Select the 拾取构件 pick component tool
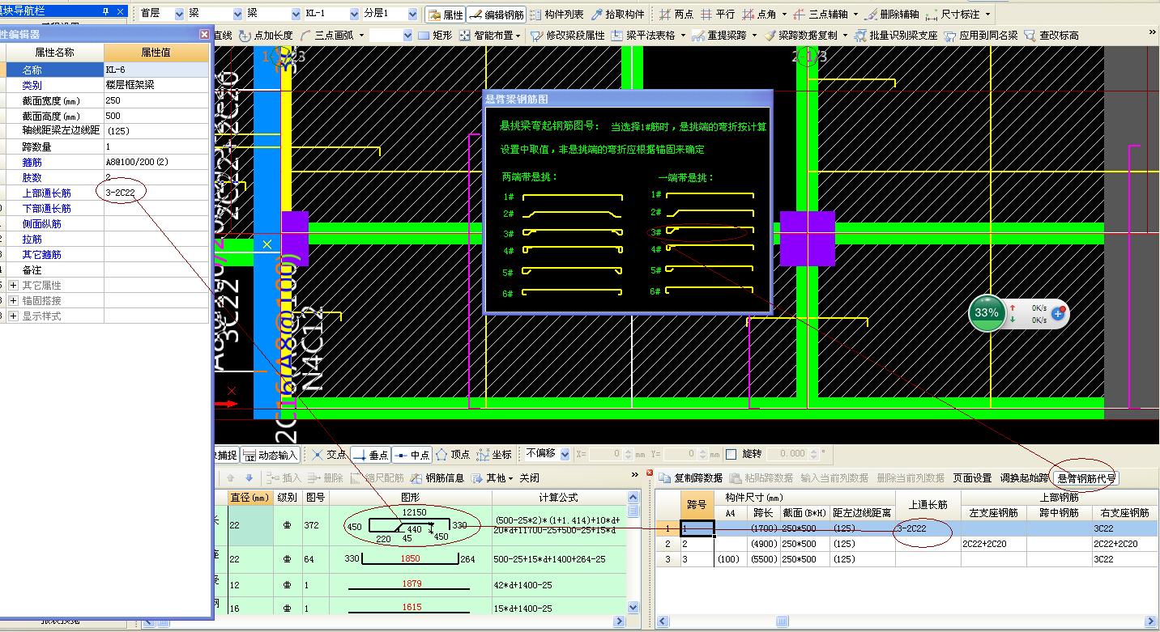This screenshot has height=632, width=1160. pos(618,15)
